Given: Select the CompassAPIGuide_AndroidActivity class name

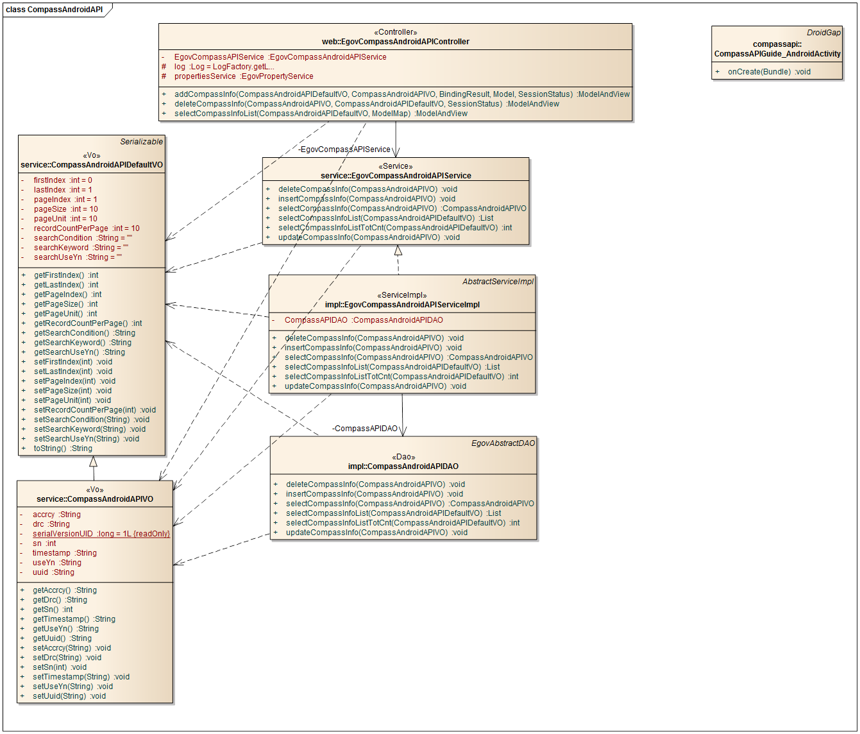Looking at the screenshot, I should [x=777, y=54].
